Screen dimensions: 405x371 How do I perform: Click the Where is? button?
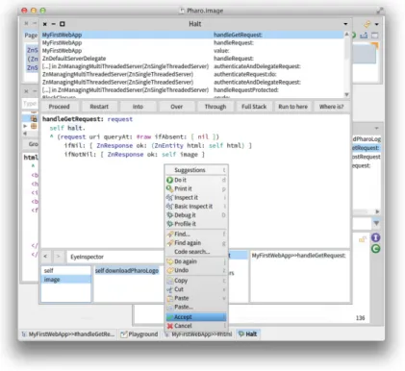click(x=331, y=107)
